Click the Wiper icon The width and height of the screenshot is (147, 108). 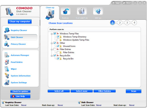pos(7,69)
